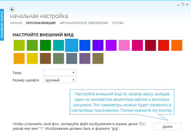Select the ПЕРСОНАЛИЗАЦИЯ step tab

pos(41,23)
